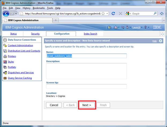
Task: Click the Content Administration icon
Action: 5,45
